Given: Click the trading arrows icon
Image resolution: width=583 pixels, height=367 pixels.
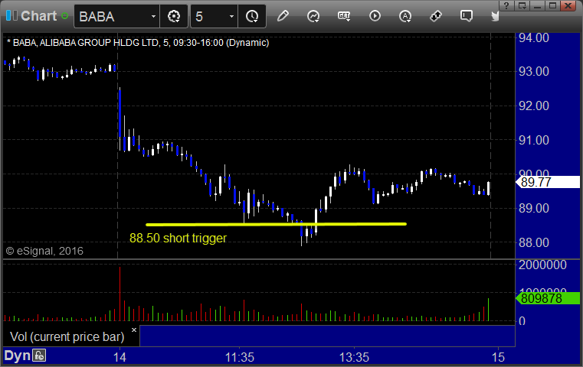Looking at the screenshot, I should (x=435, y=16).
